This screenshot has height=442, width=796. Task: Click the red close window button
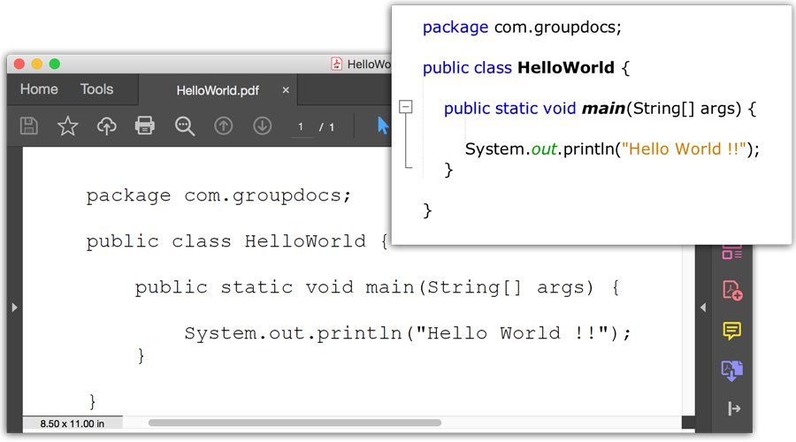[x=19, y=64]
